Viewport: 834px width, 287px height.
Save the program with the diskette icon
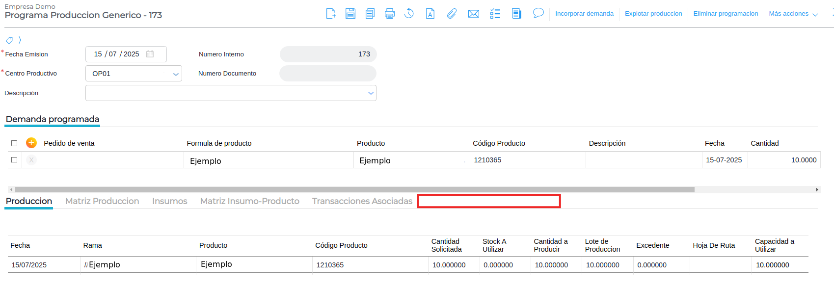click(x=350, y=14)
